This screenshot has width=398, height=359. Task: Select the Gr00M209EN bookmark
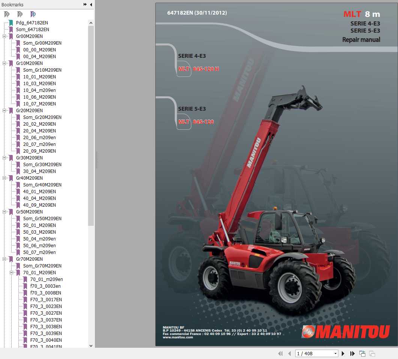(29, 36)
